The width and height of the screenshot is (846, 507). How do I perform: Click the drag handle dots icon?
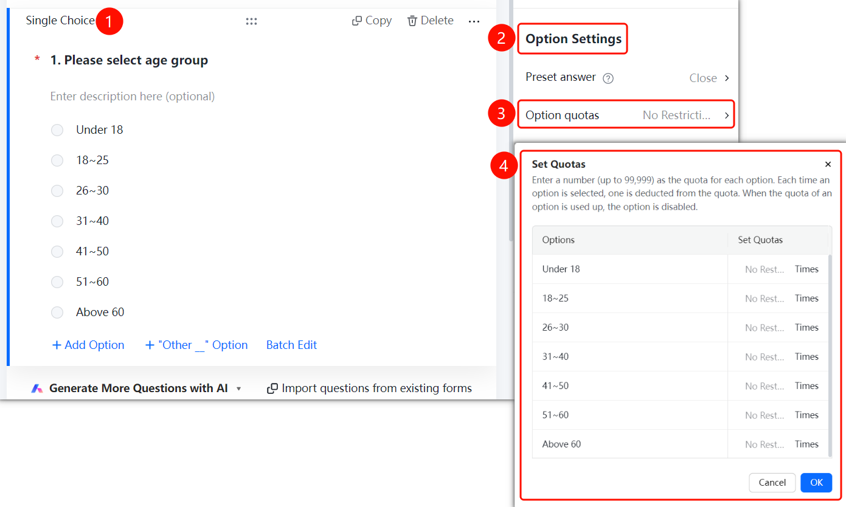click(251, 21)
